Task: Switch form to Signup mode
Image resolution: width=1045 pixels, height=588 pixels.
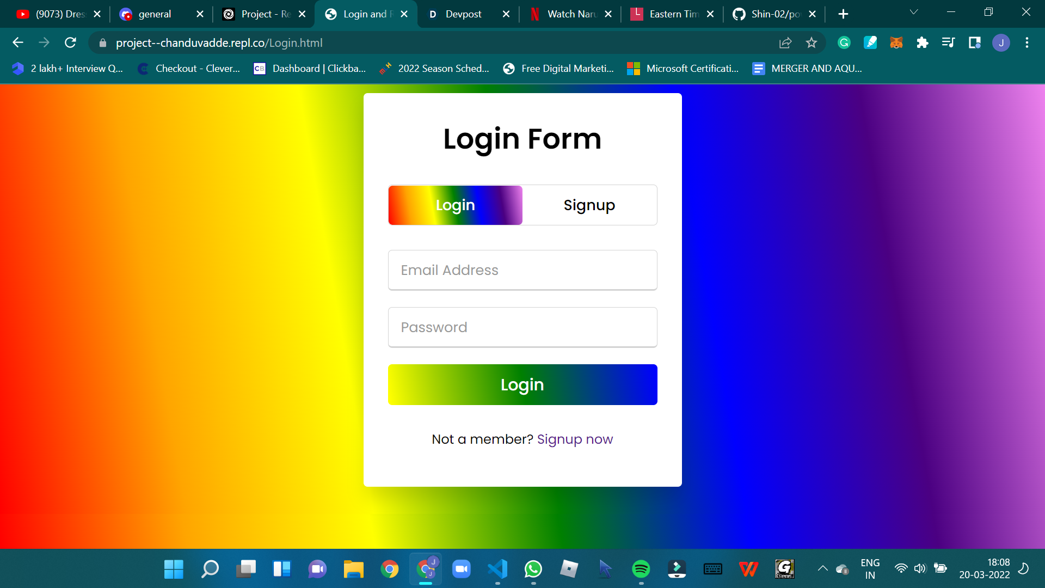Action: [x=589, y=205]
